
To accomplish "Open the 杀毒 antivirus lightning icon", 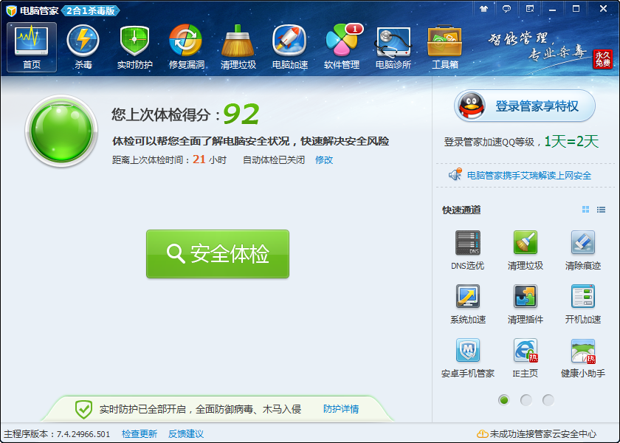I will pyautogui.click(x=83, y=46).
